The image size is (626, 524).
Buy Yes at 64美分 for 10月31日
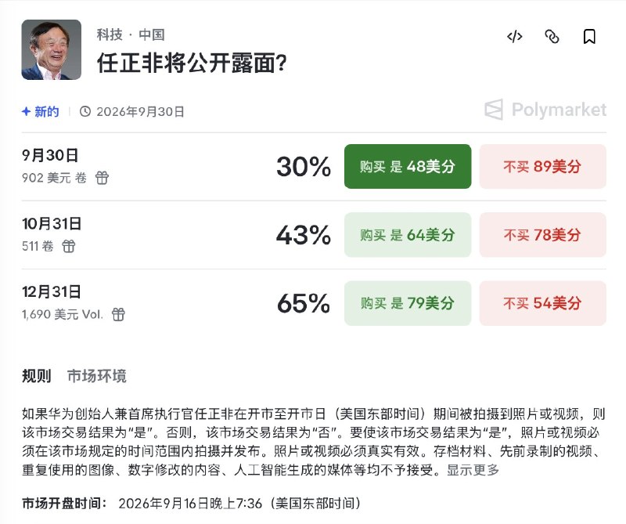(x=408, y=235)
